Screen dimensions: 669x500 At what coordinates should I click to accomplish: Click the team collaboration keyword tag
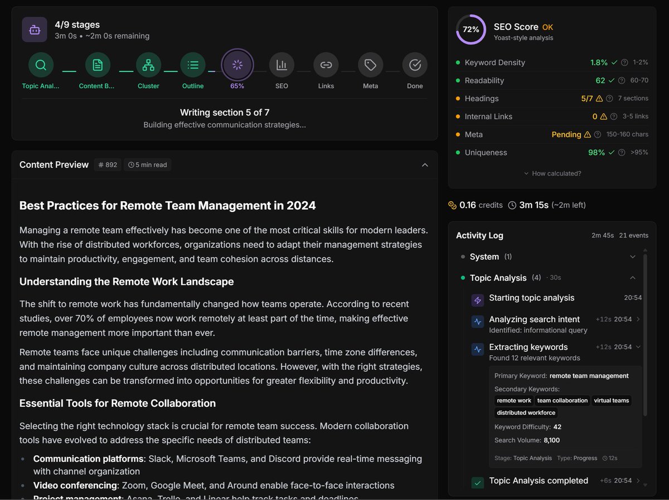tap(563, 400)
